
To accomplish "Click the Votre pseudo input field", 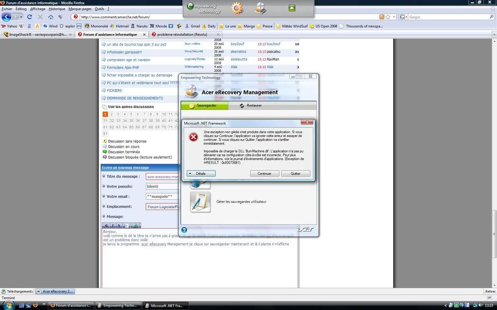I will [x=162, y=186].
